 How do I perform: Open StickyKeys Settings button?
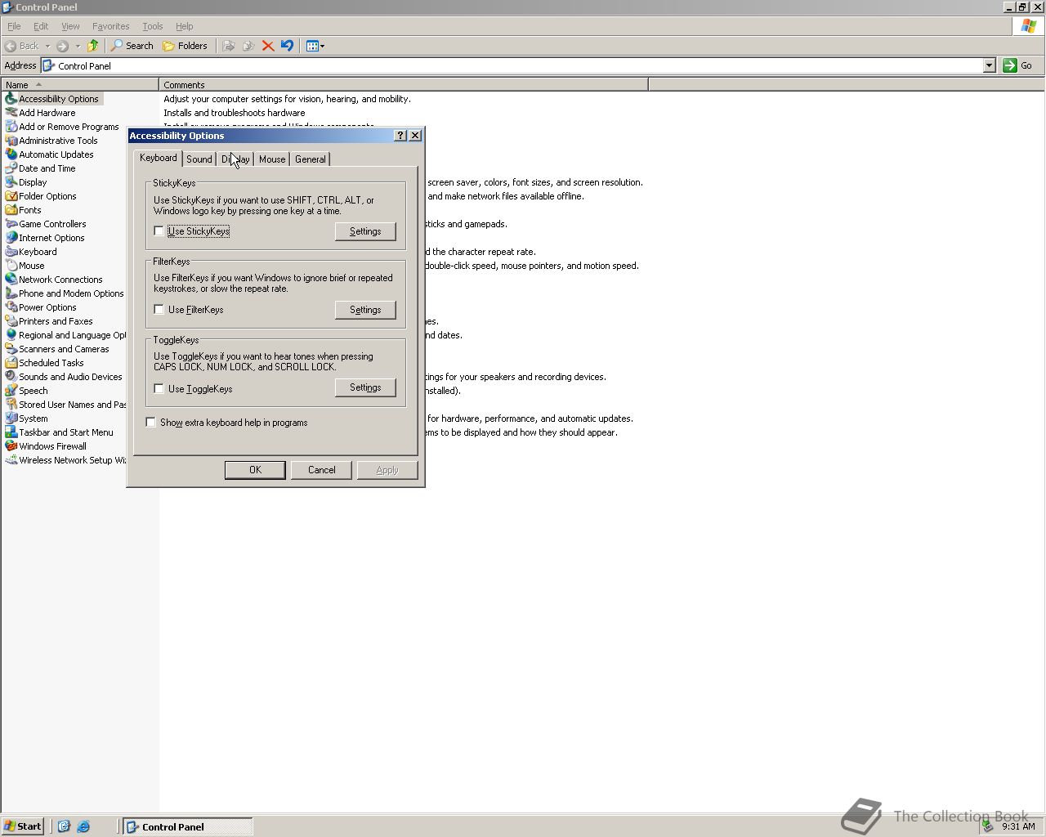pyautogui.click(x=365, y=231)
